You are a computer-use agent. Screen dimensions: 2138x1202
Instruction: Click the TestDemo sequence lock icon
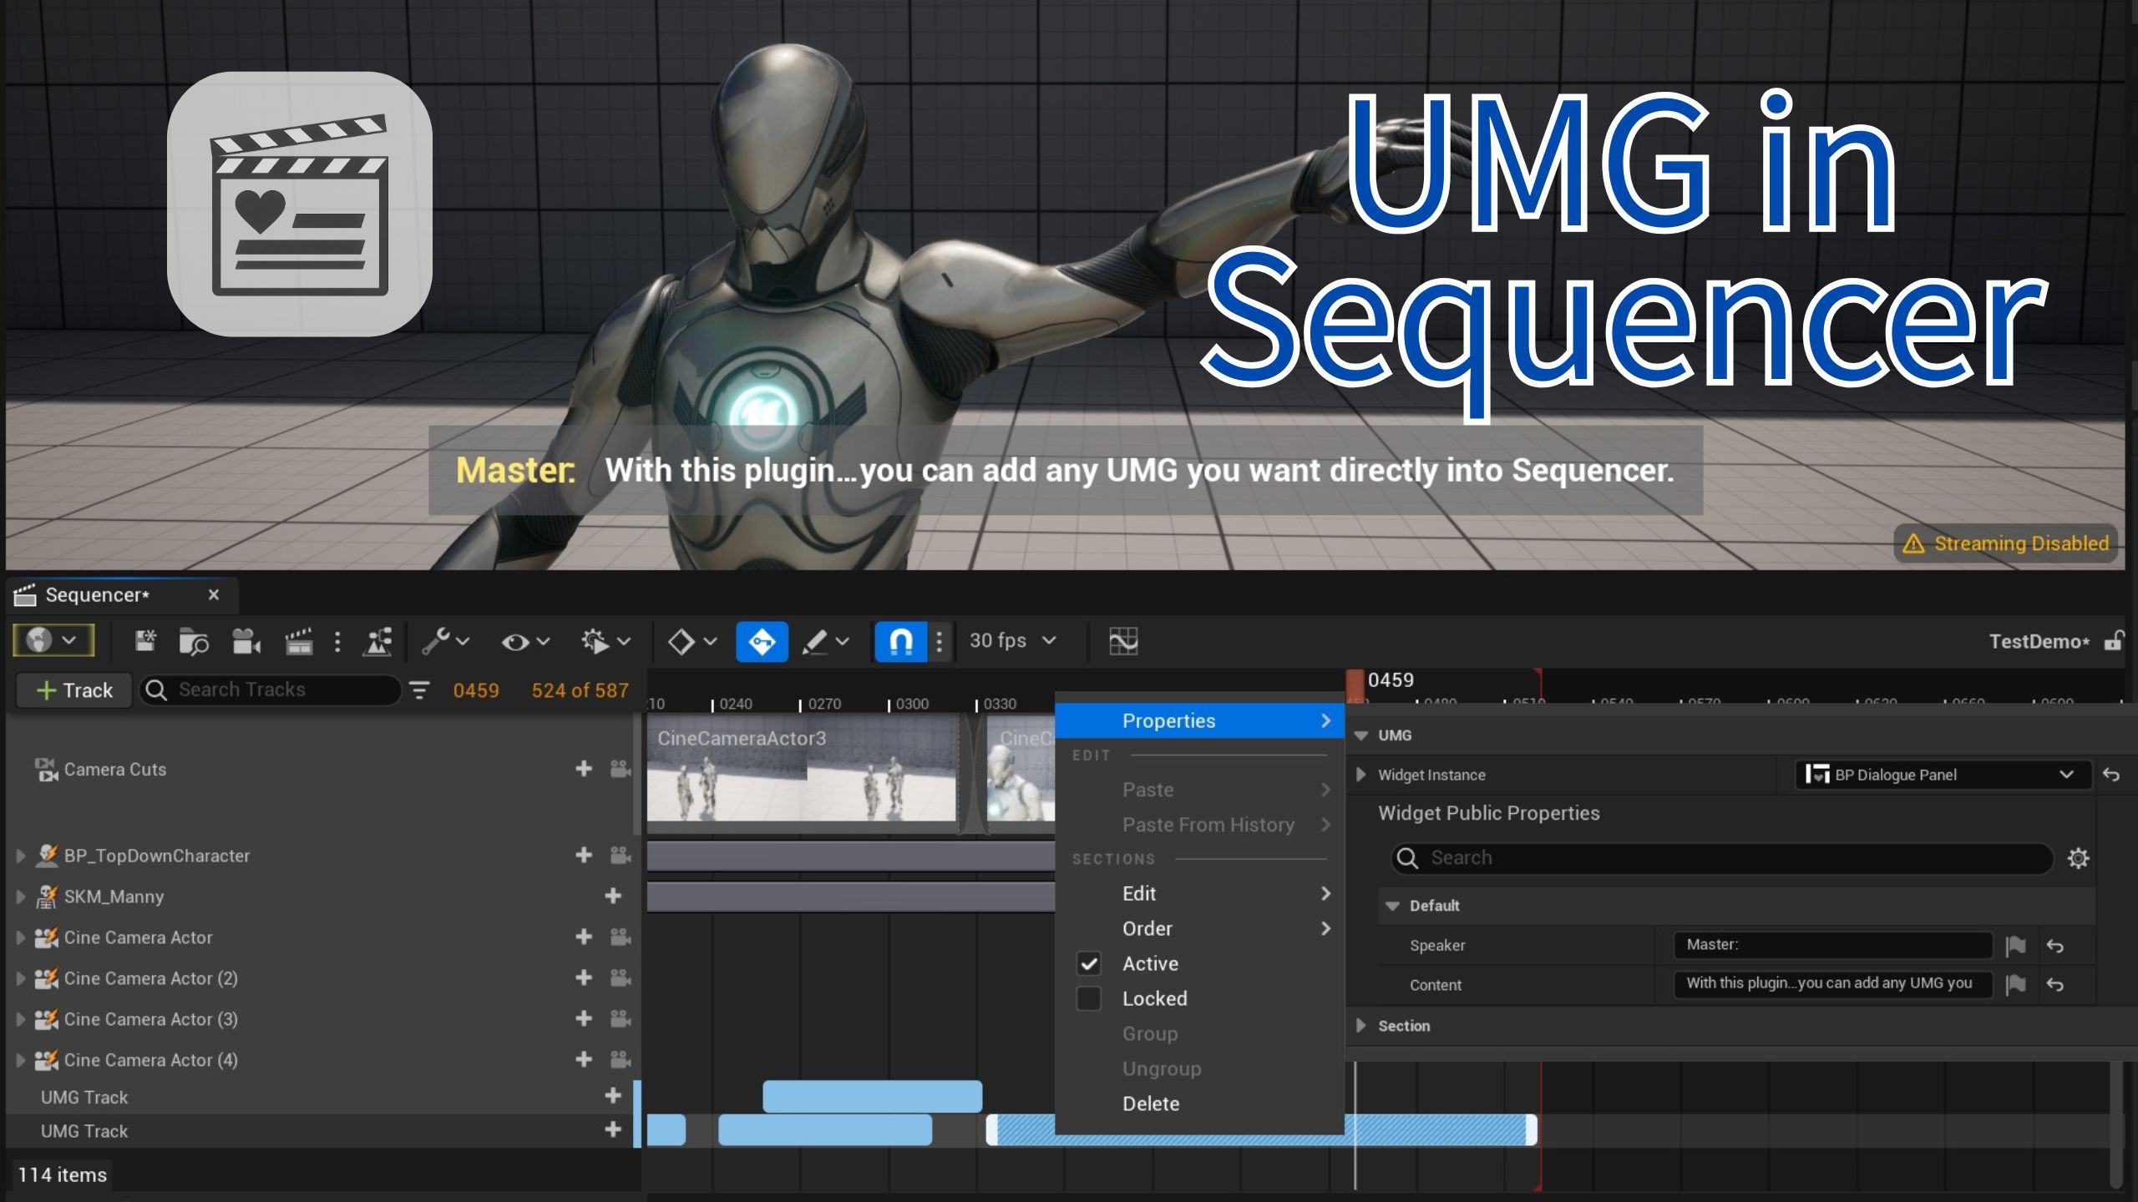click(x=2114, y=641)
